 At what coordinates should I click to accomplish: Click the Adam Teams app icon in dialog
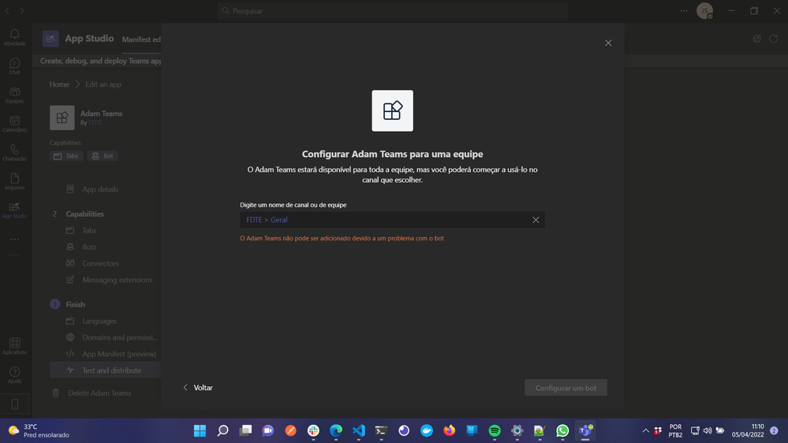(x=393, y=110)
